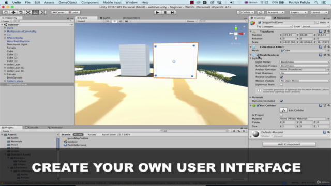The image size is (331, 186).
Task: Toggle scene audio icon
Action: click(x=121, y=21)
